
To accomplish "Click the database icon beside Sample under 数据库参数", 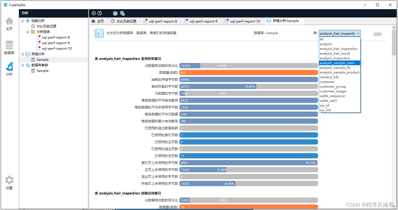I will point(33,71).
